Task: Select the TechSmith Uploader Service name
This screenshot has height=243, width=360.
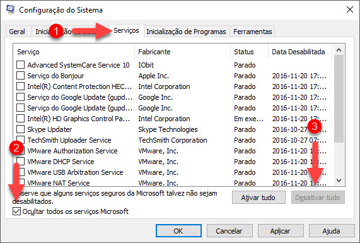Action: (x=69, y=140)
